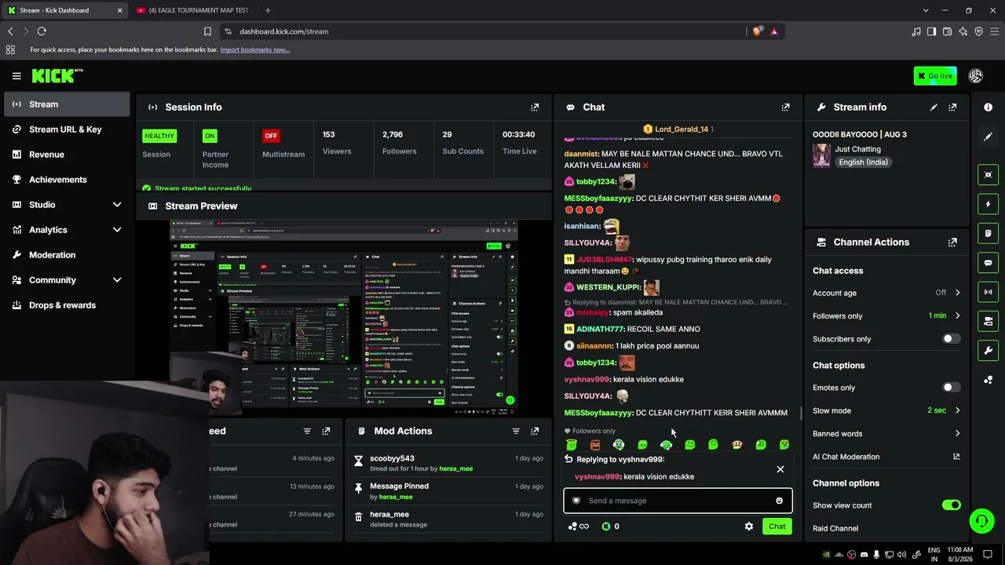The height and width of the screenshot is (565, 1005).
Task: Click the Stream Preview thumbnail
Action: [345, 317]
